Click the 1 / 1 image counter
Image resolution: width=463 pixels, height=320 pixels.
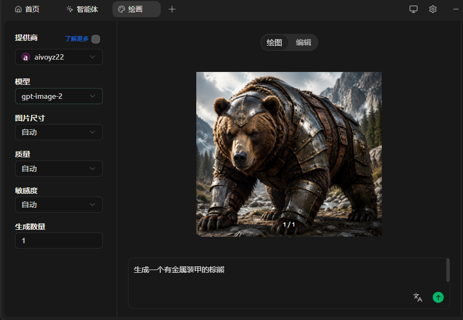[289, 225]
